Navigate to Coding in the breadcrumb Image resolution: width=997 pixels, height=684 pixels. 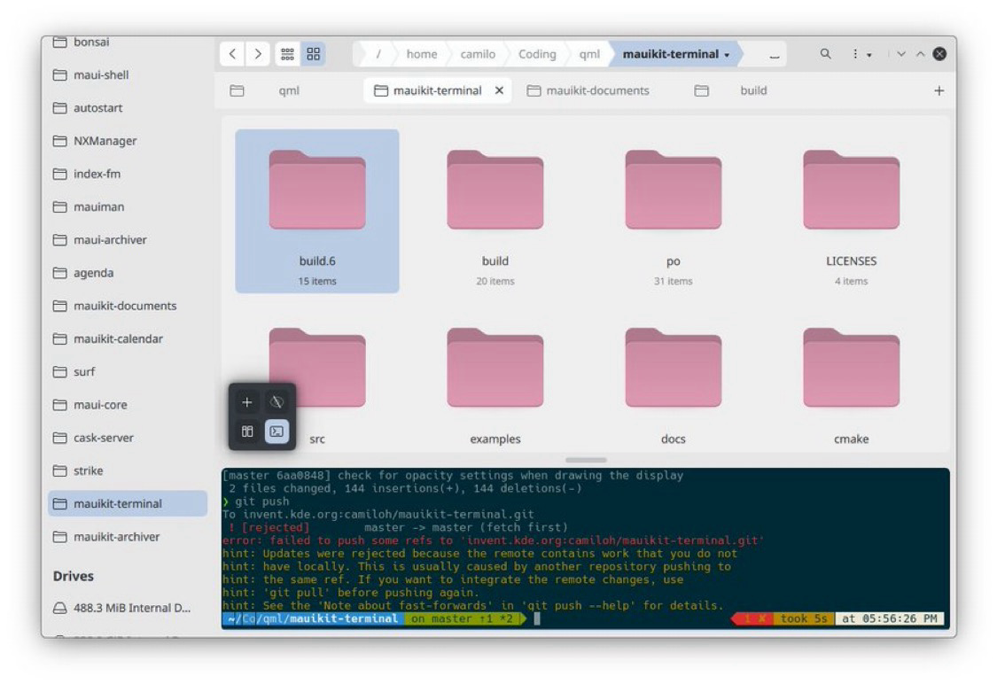pyautogui.click(x=537, y=54)
